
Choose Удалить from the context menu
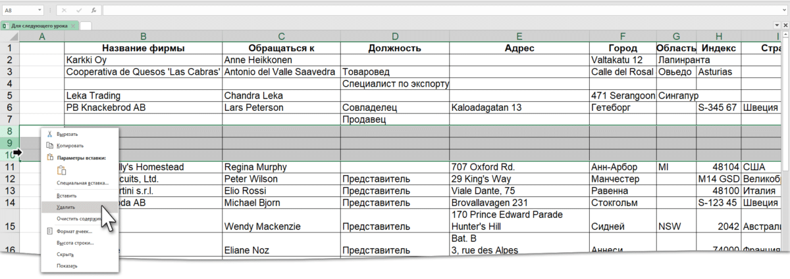(66, 207)
